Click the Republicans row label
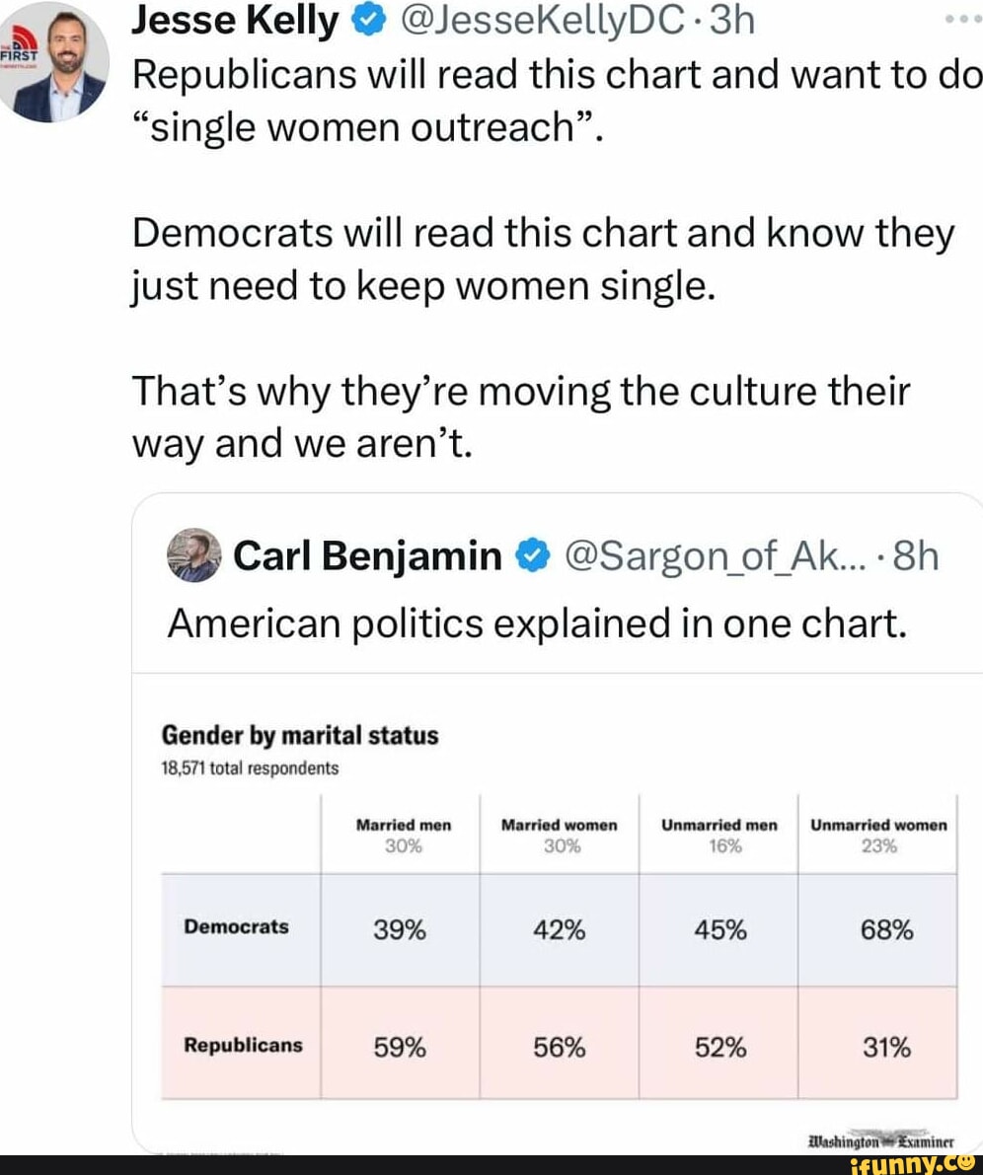 (243, 1045)
